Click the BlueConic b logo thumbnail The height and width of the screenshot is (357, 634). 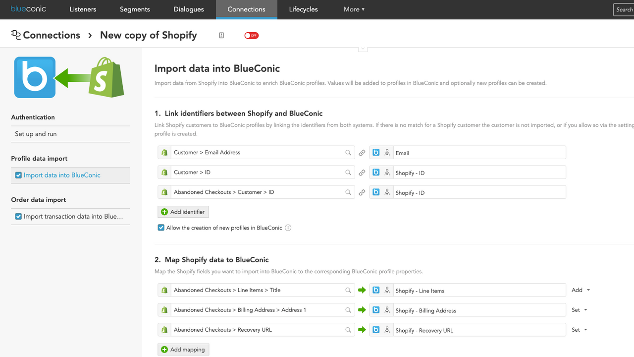click(35, 77)
